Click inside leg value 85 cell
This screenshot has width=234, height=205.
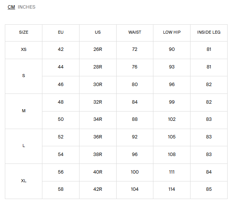[209, 190]
